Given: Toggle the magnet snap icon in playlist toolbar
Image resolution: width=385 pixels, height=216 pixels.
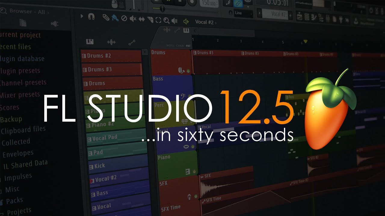Looking at the screenshot, I should click(91, 17).
